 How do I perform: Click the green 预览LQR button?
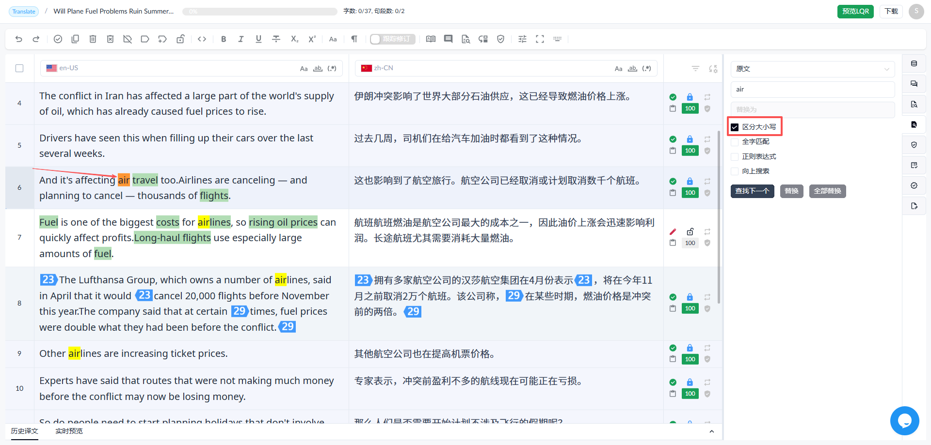click(855, 11)
